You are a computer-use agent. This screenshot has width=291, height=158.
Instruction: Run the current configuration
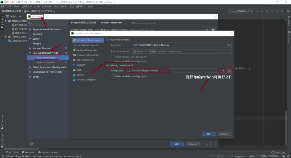pos(257,11)
